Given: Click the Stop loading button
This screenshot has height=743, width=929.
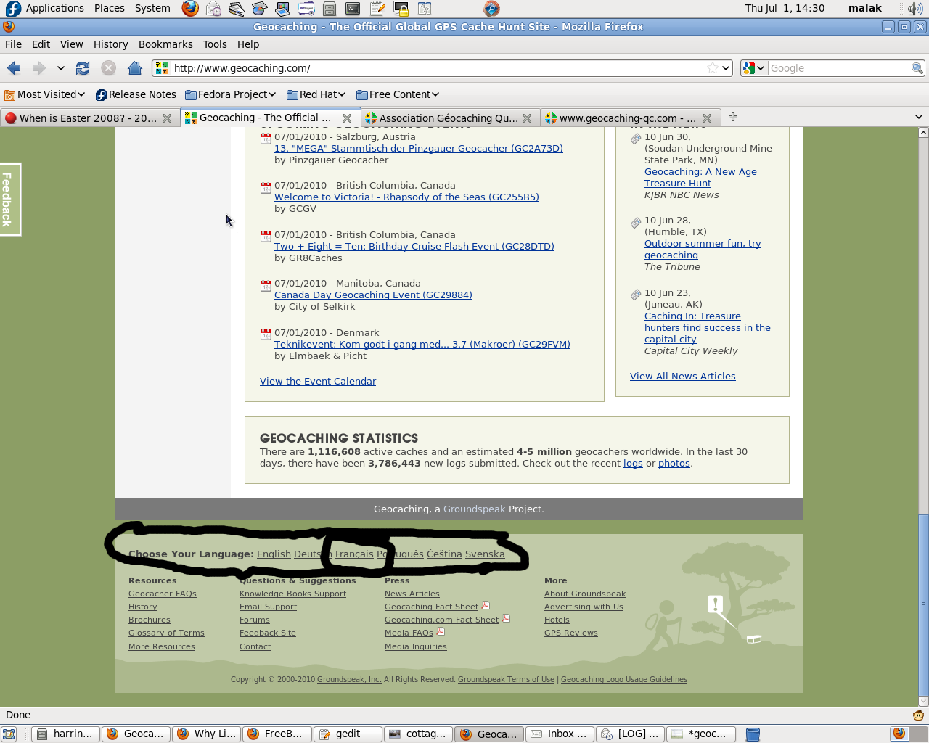Looking at the screenshot, I should (108, 68).
